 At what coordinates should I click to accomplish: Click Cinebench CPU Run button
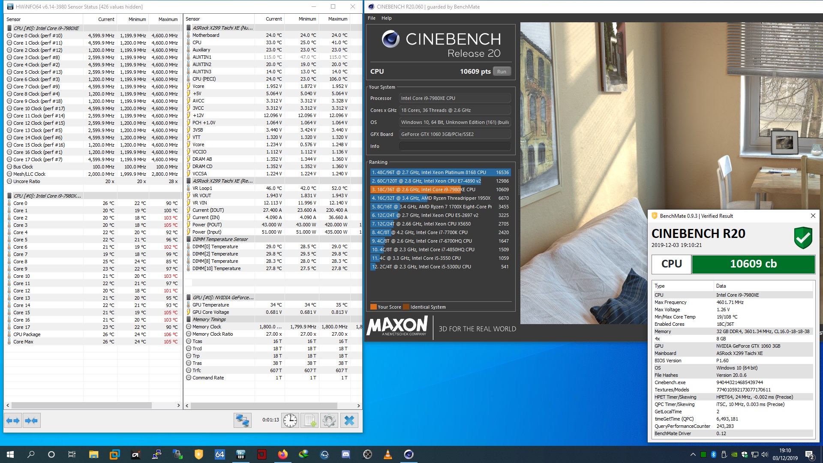tap(502, 72)
